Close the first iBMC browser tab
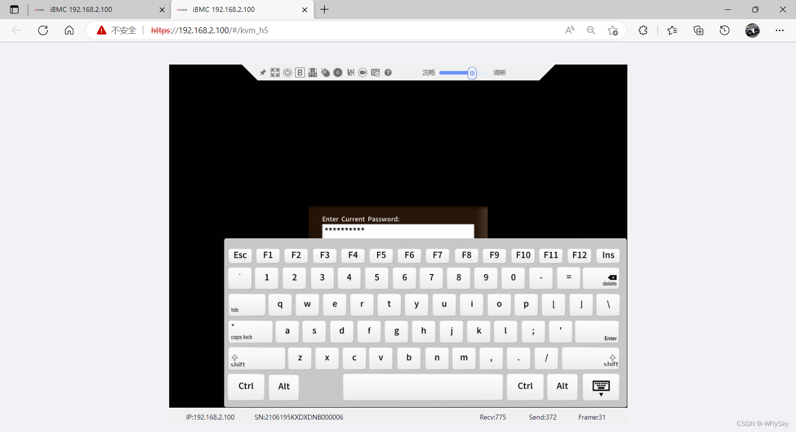Image resolution: width=796 pixels, height=432 pixels. [162, 9]
